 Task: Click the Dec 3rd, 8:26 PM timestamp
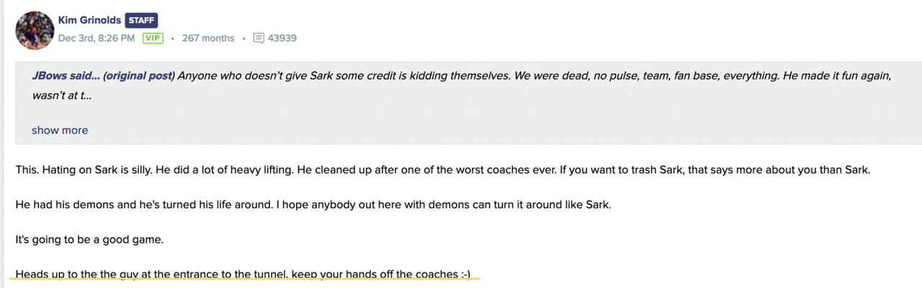tap(96, 38)
